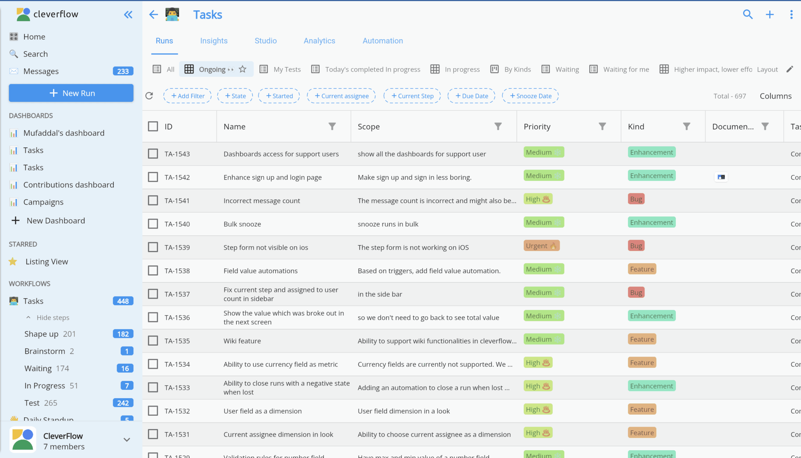Collapse steps under the Tasks workflow
This screenshot has height=458, width=801.
(x=53, y=317)
